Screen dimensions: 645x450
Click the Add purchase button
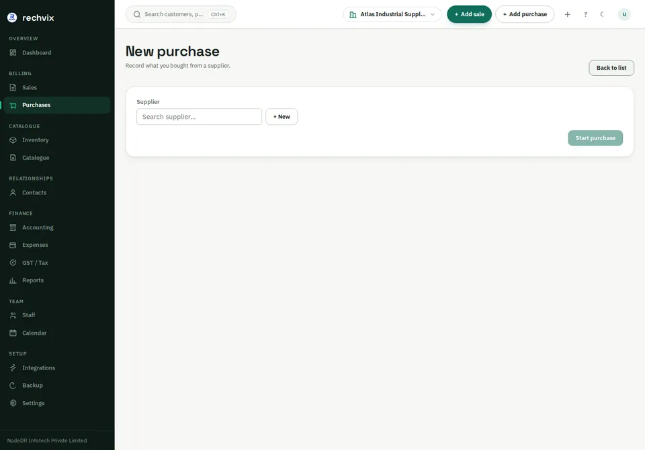click(x=525, y=14)
